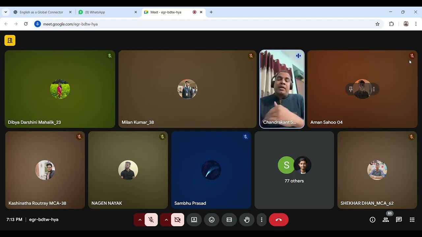Click the recording indicator on Meet tab

[195, 12]
